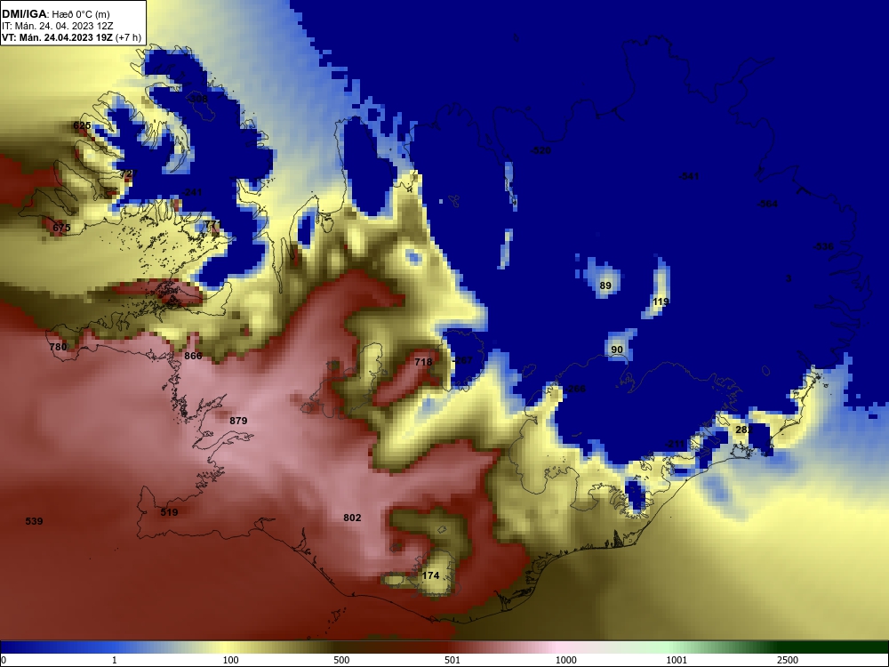Viewport: 889px width, 667px height.
Task: Click the map value 519
Action: (x=169, y=512)
